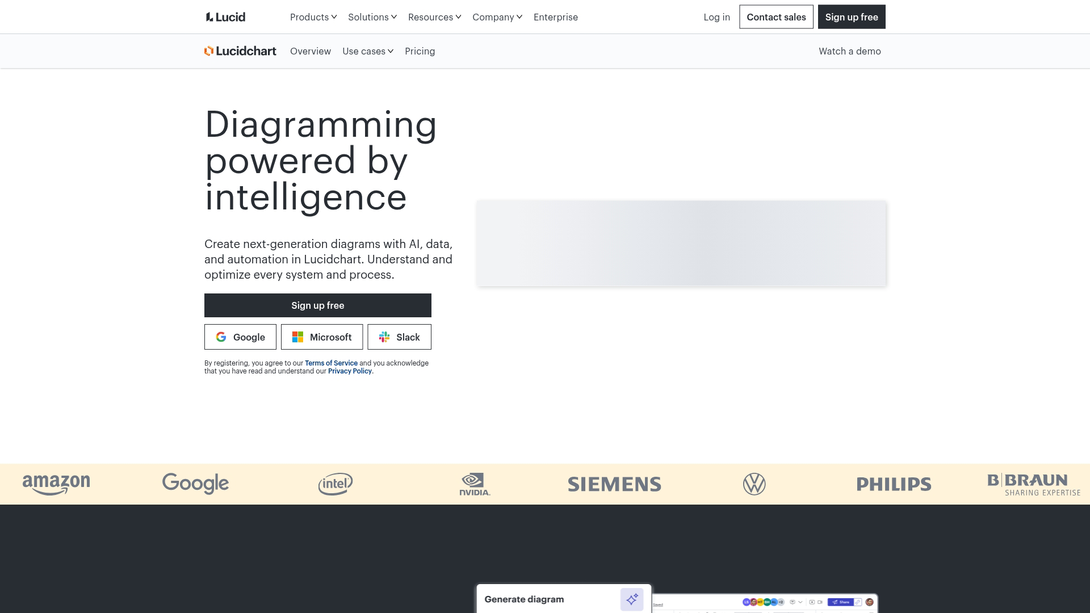Click the large Sign up free hero button
Screen dimensions: 1090x613
318,305
